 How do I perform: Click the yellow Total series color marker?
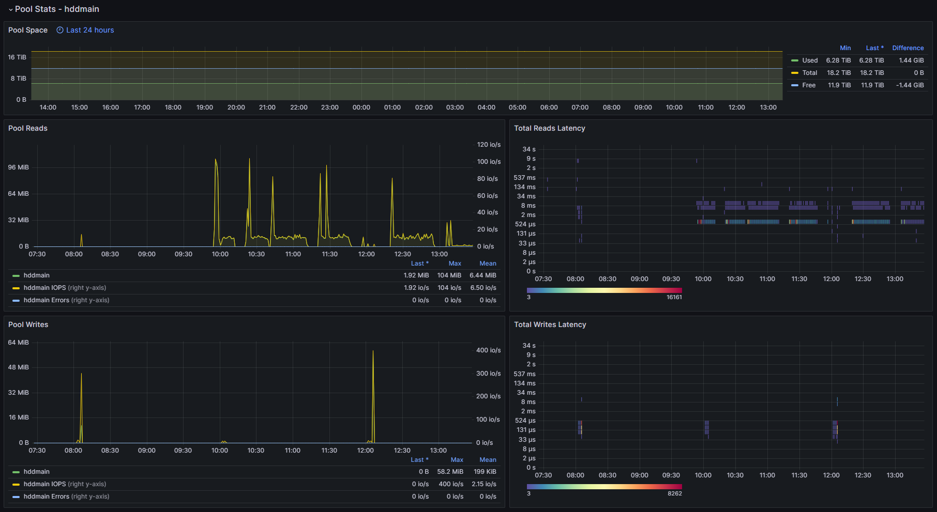[795, 73]
